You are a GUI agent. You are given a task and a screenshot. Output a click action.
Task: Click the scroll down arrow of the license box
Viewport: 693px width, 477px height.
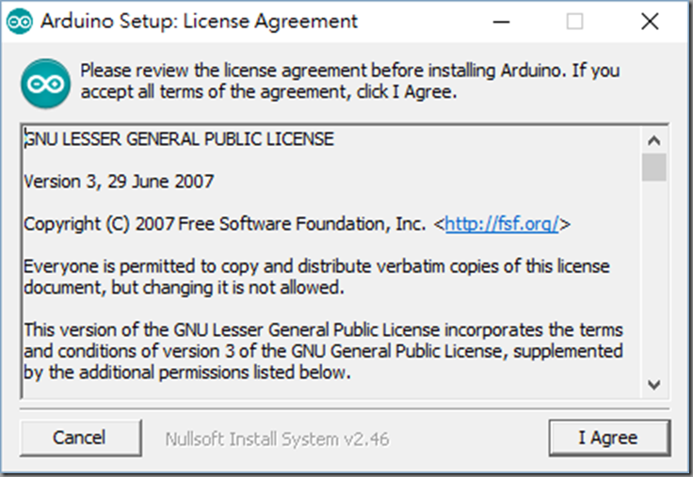[x=654, y=384]
